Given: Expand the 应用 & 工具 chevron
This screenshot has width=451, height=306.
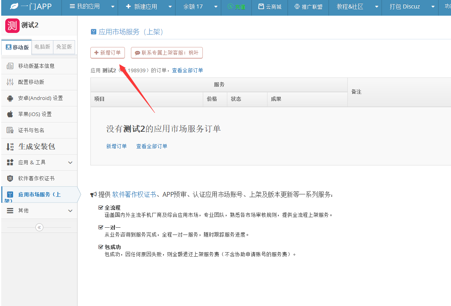Looking at the screenshot, I should [x=70, y=163].
